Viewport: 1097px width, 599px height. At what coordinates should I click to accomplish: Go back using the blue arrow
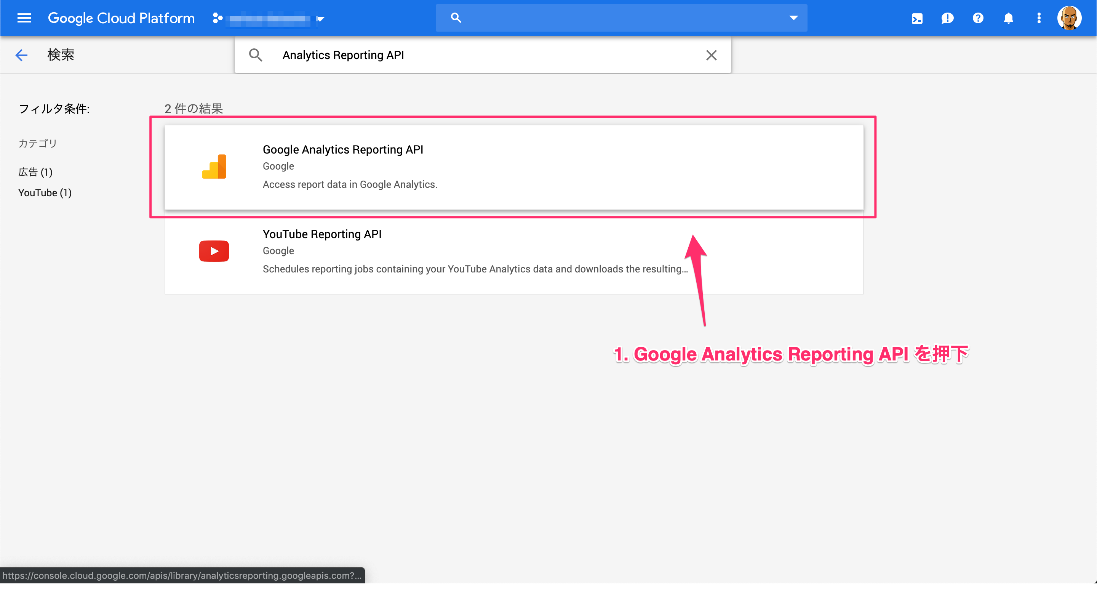(x=21, y=55)
